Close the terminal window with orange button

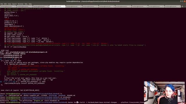(185, 1)
